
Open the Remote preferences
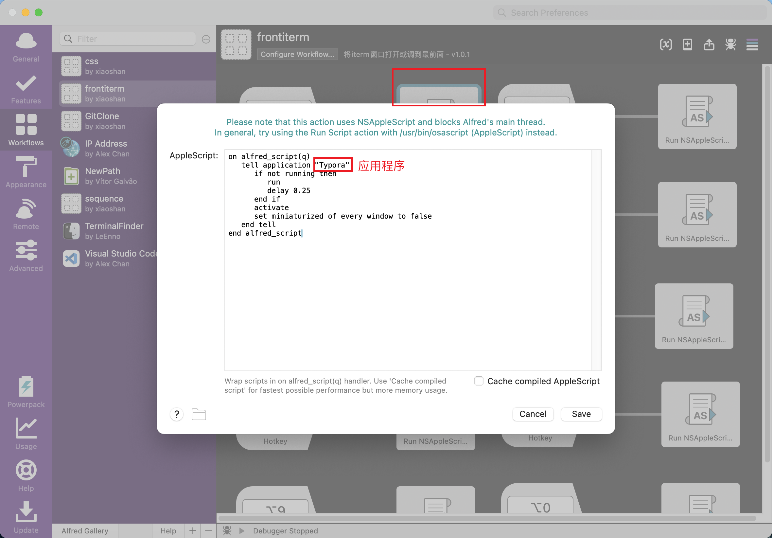pyautogui.click(x=26, y=214)
